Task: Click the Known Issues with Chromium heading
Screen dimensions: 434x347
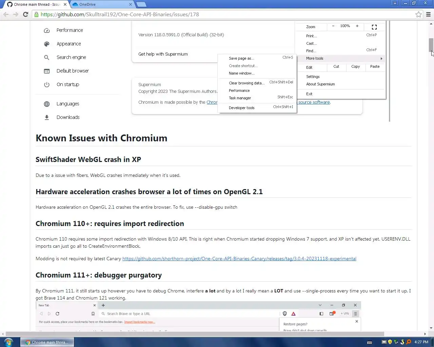Action: [101, 138]
